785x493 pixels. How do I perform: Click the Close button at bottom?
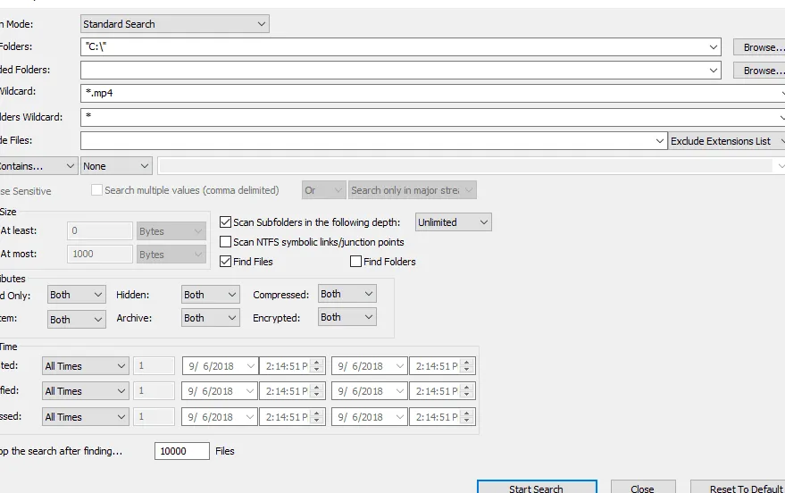pos(642,488)
